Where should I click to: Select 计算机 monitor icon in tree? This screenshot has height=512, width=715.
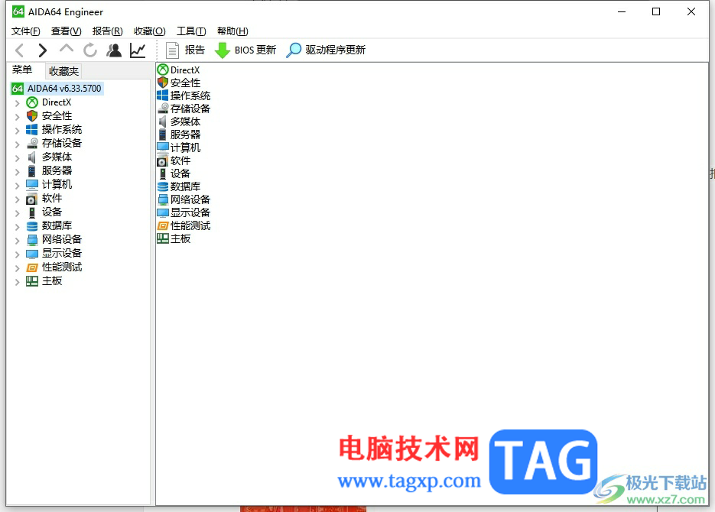tap(32, 185)
